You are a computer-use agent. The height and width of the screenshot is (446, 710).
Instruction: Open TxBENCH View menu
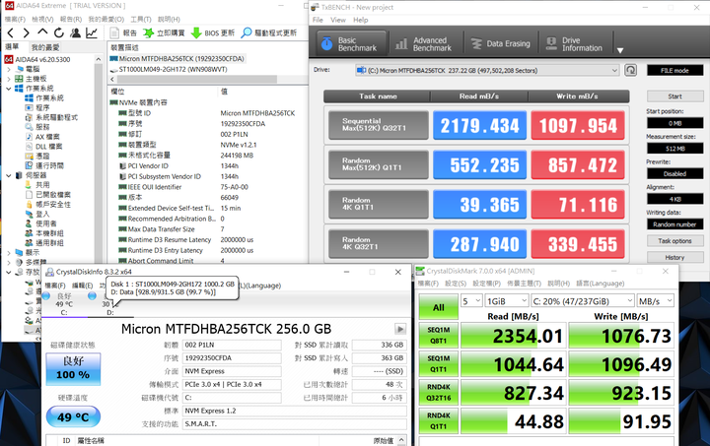(338, 20)
